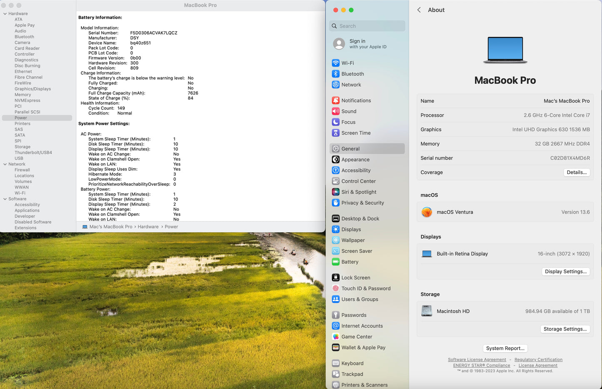
Task: Select the Keyboard icon
Action: click(336, 364)
